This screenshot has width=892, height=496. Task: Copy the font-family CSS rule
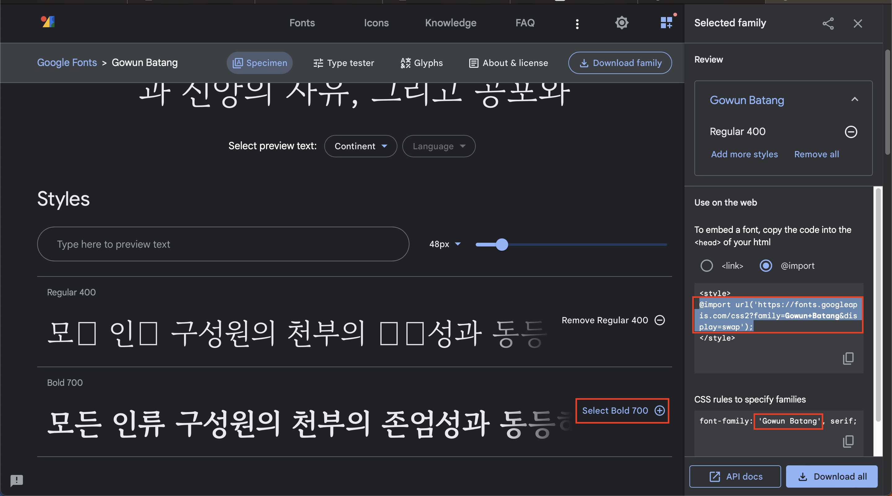click(x=848, y=441)
